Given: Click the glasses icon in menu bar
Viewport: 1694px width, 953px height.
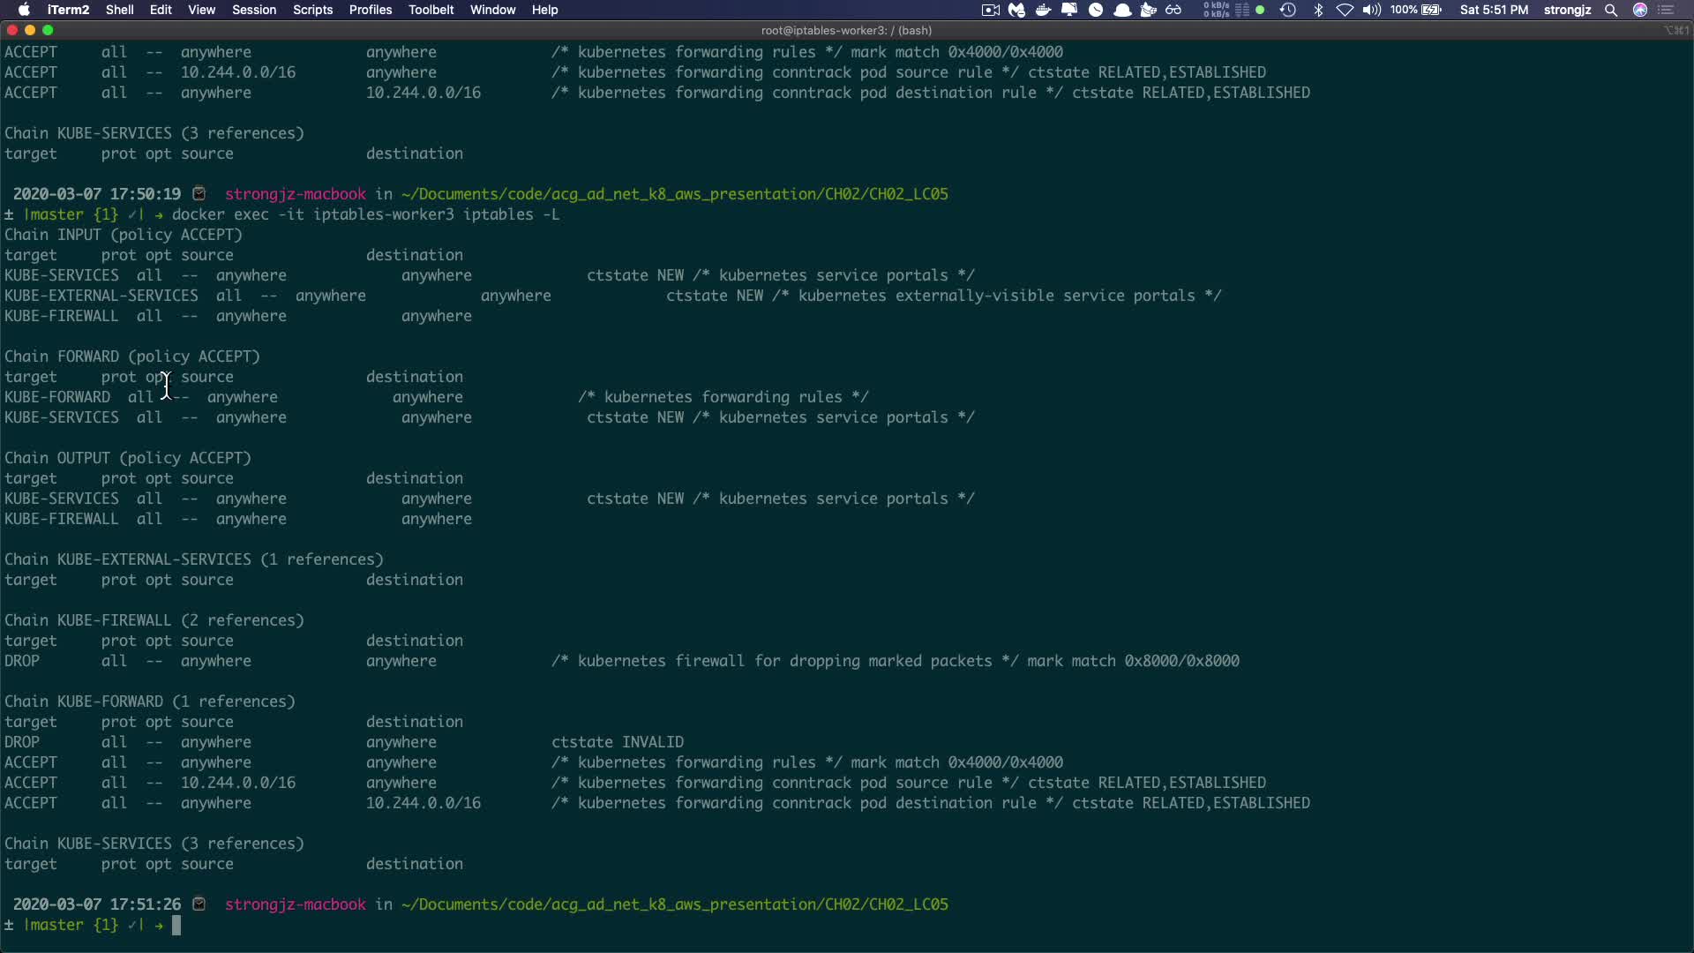Looking at the screenshot, I should click(1173, 10).
